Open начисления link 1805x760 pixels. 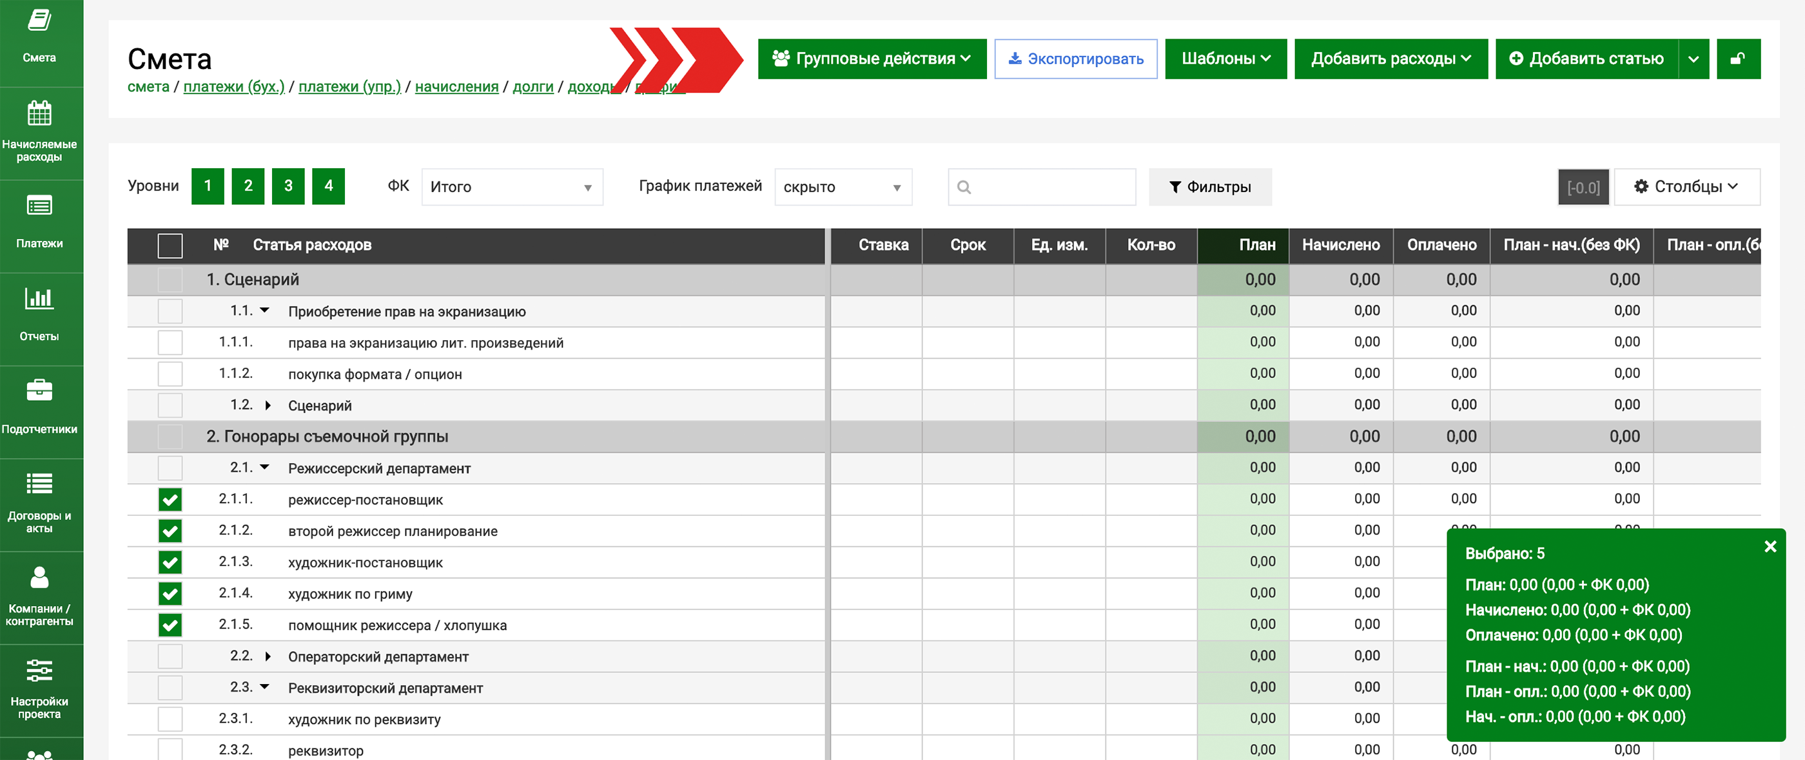[457, 87]
